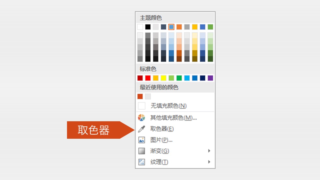
Task: Click the color wheel icon for 其他填充颜色
Action: point(141,118)
